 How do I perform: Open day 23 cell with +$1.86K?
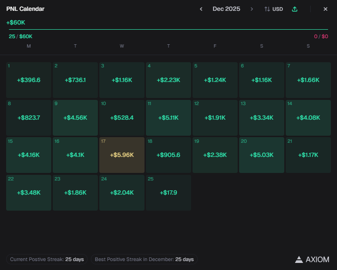pos(75,193)
